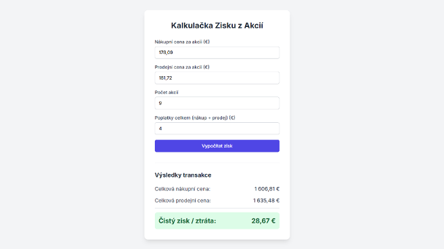
Task: Focus the purchase price input showing 178,09
Action: pyautogui.click(x=217, y=53)
